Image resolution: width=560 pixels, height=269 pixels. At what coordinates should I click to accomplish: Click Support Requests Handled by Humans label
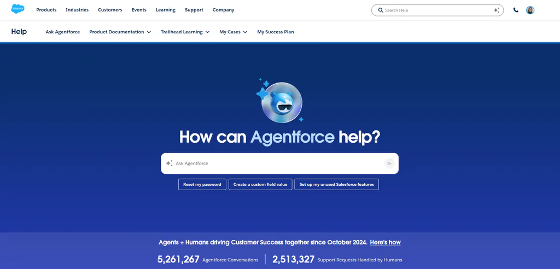point(360,260)
